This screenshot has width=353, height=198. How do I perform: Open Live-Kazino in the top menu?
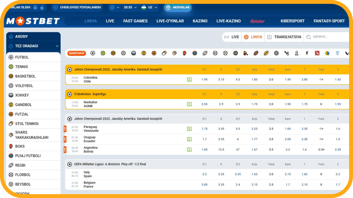(229, 21)
